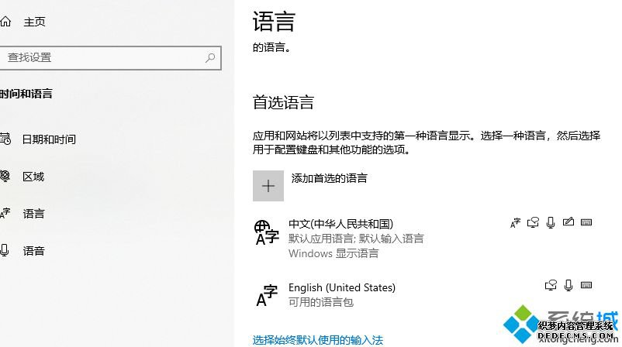622x347 pixels.
Task: Open the Home (主页) icon
Action: (x=5, y=22)
